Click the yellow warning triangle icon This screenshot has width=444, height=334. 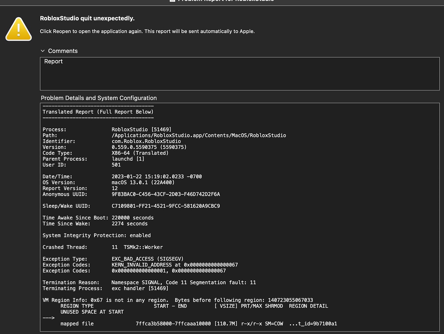[x=18, y=29]
